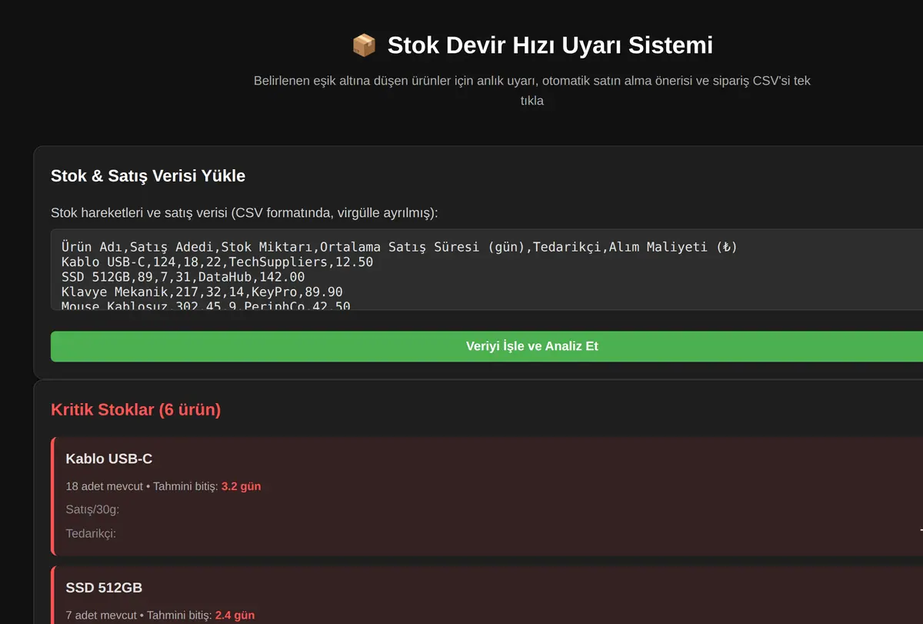The height and width of the screenshot is (624, 923).
Task: Click the 'Stok hareketleri ve satış verisi' label
Action: click(245, 212)
